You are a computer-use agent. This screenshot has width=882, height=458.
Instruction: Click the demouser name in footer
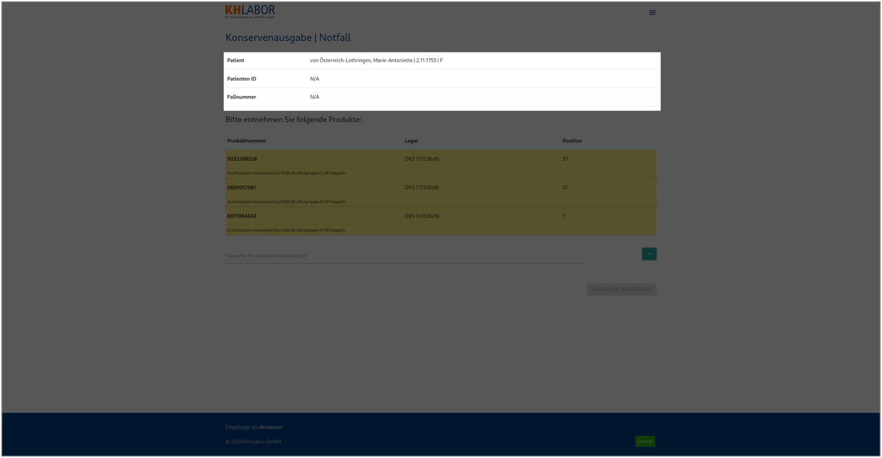pos(271,427)
